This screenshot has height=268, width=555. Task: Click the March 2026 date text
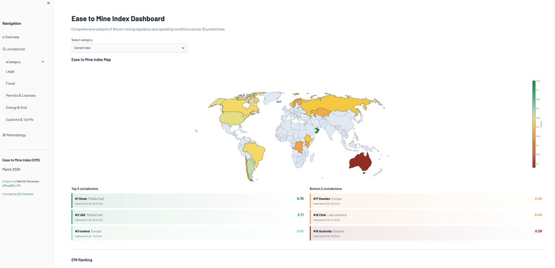(11, 169)
